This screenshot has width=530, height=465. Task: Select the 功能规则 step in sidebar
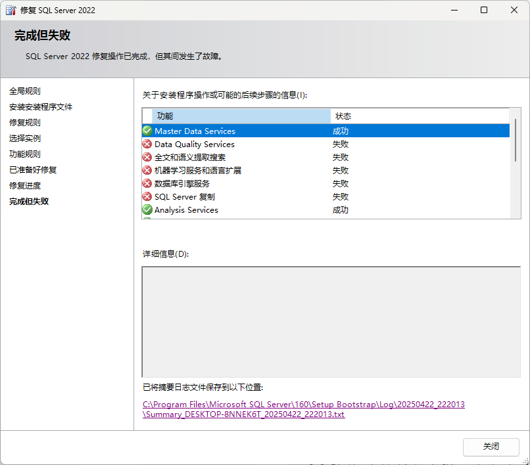pos(25,154)
